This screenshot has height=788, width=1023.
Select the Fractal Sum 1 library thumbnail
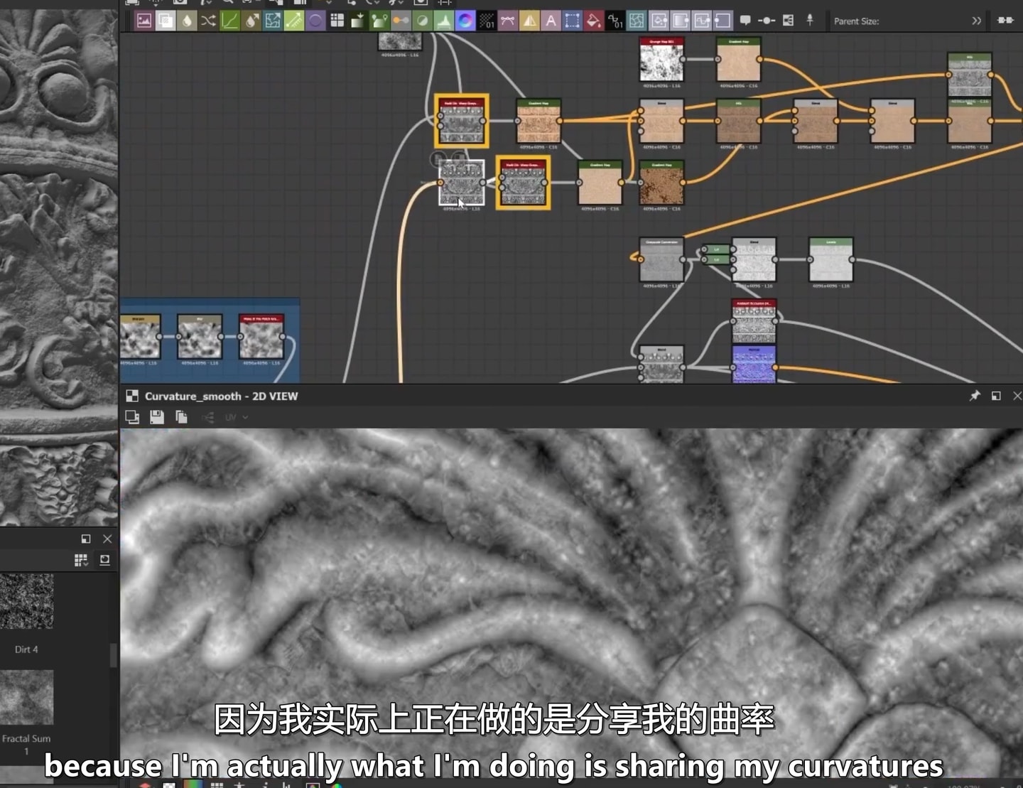tap(26, 698)
